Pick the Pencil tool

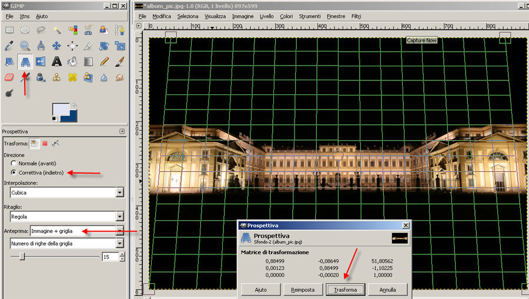(105, 61)
